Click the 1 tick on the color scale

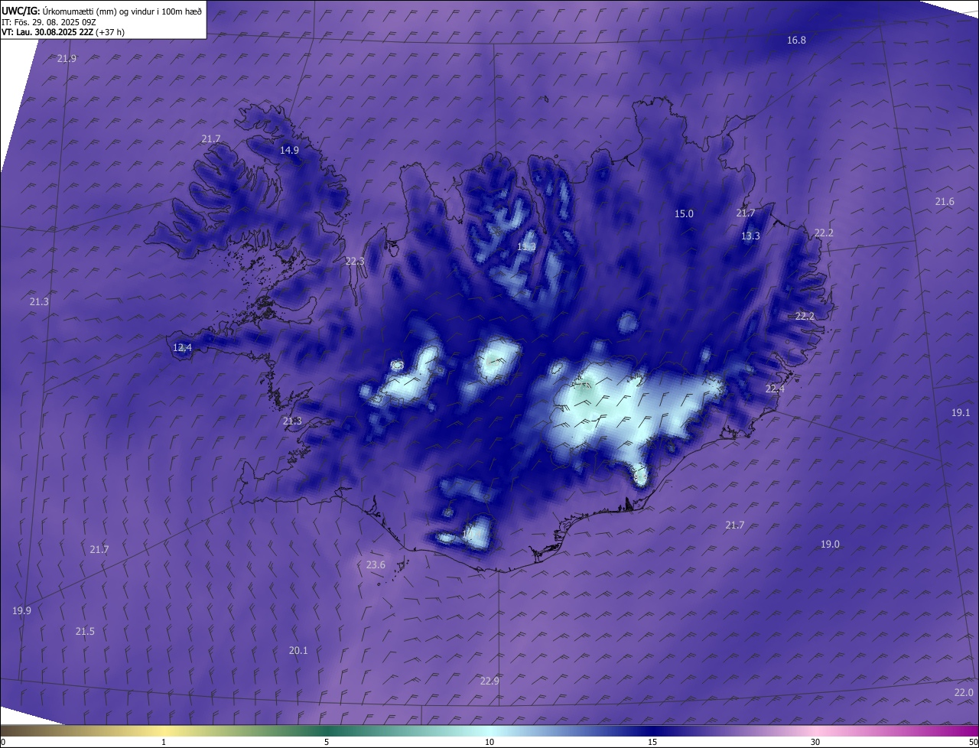click(x=164, y=742)
